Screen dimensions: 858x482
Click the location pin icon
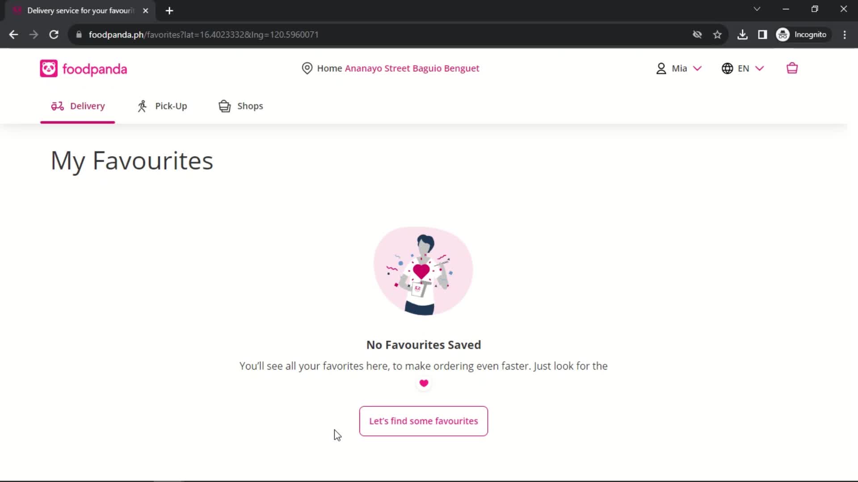pos(307,68)
